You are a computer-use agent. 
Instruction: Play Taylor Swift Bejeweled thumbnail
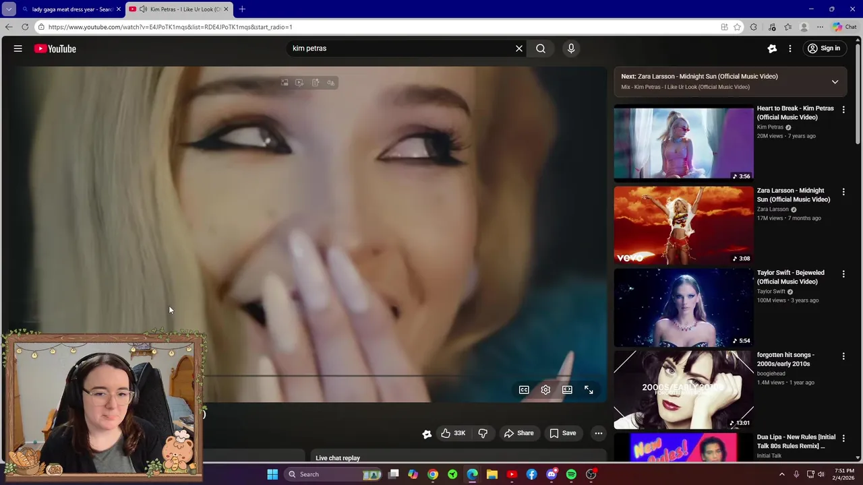tap(683, 307)
